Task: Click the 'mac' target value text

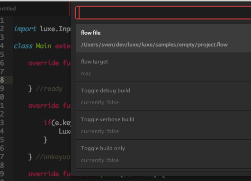Action: point(86,74)
